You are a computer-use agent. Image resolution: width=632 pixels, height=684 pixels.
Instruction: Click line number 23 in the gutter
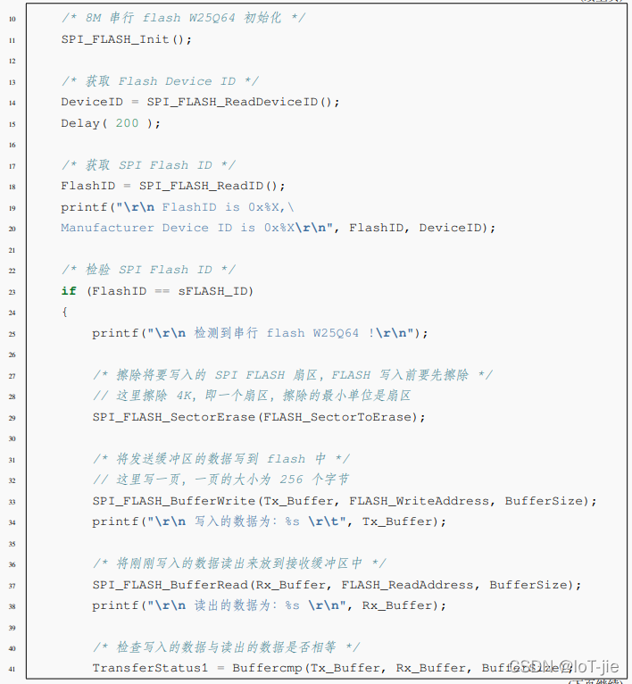tap(11, 291)
